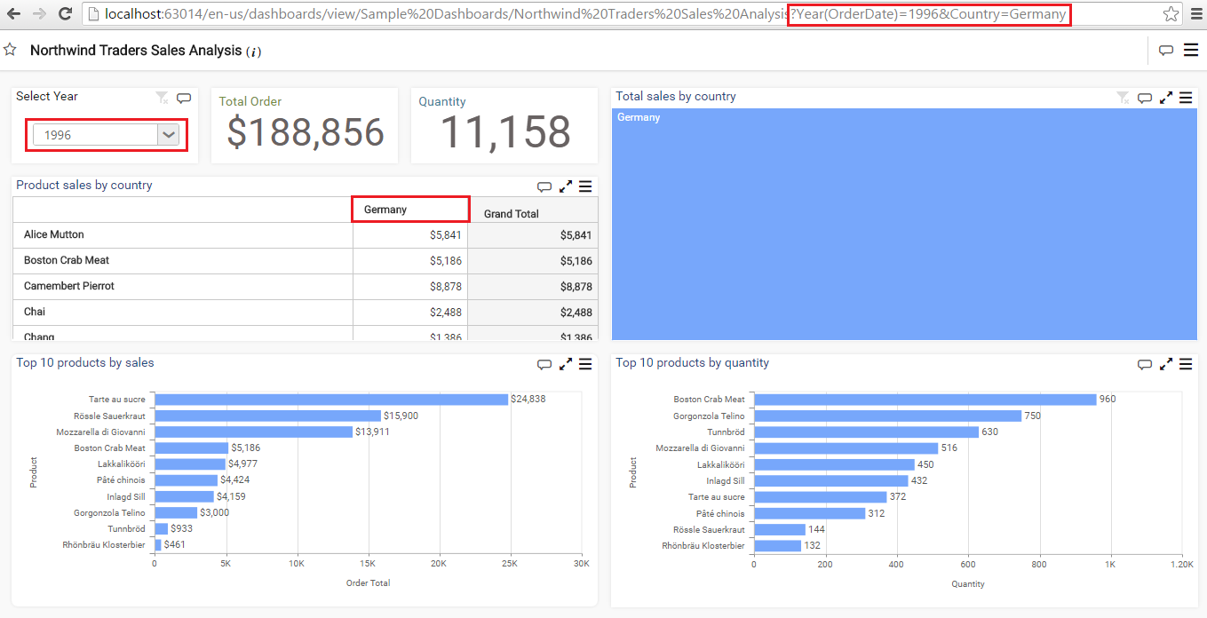Image resolution: width=1207 pixels, height=618 pixels.
Task: Mark Northwind Traders Sales Analysis as favorite
Action: point(10,50)
